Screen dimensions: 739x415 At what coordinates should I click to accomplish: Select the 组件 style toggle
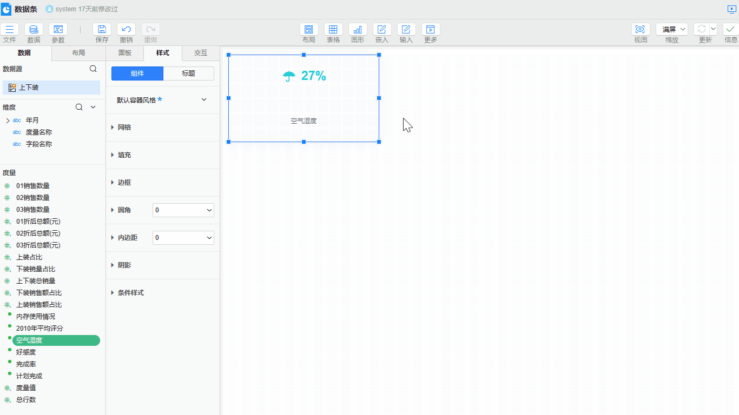tap(137, 73)
